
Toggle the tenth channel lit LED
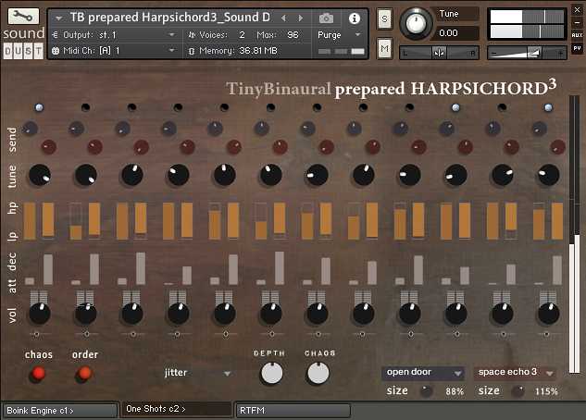455,107
